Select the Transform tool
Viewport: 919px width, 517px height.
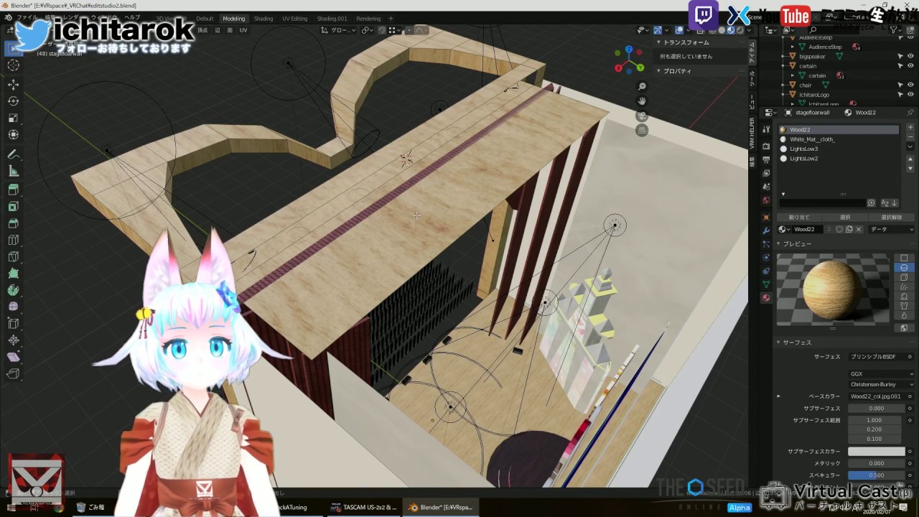[13, 135]
